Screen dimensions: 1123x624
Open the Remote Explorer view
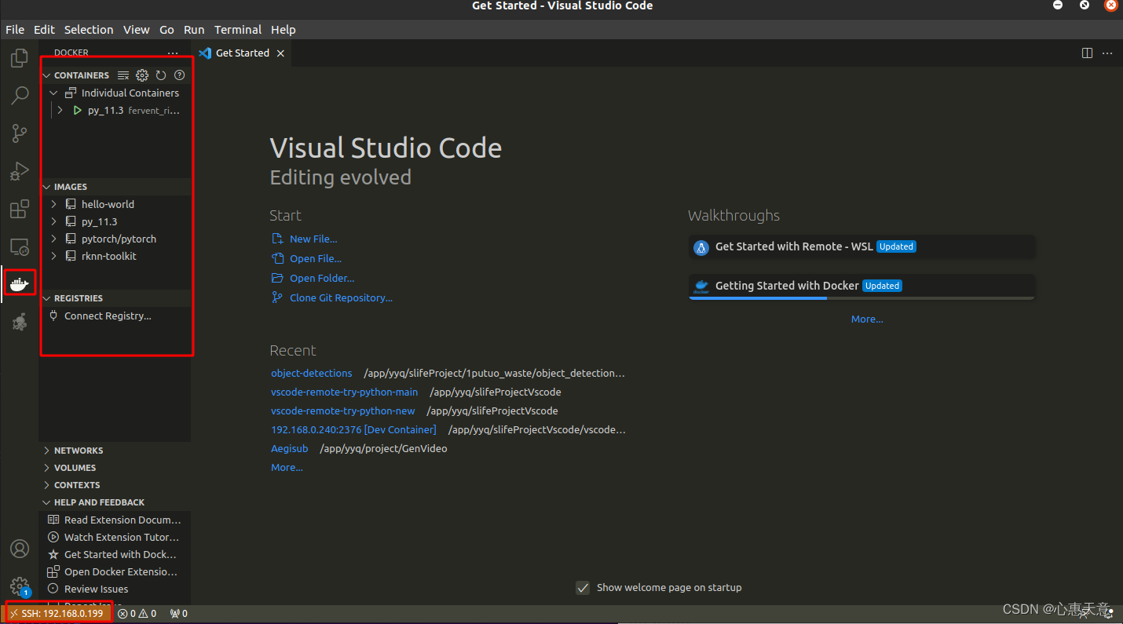pyautogui.click(x=19, y=246)
